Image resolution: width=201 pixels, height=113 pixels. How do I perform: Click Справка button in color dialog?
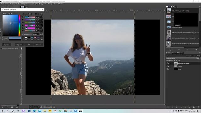(x=7, y=45)
